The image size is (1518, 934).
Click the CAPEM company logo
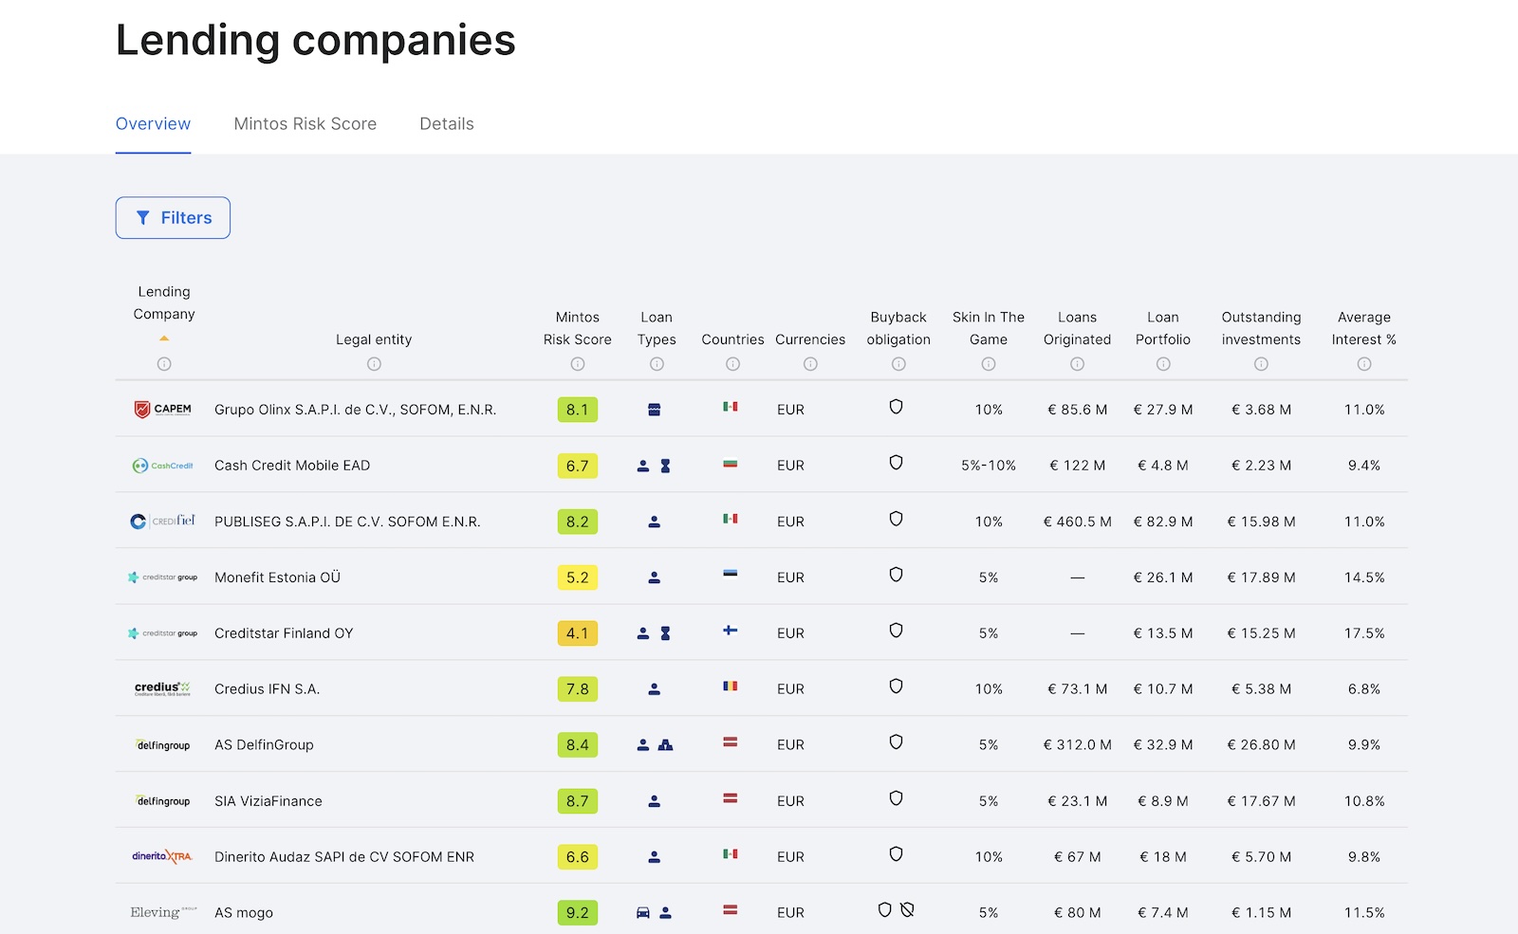163,410
